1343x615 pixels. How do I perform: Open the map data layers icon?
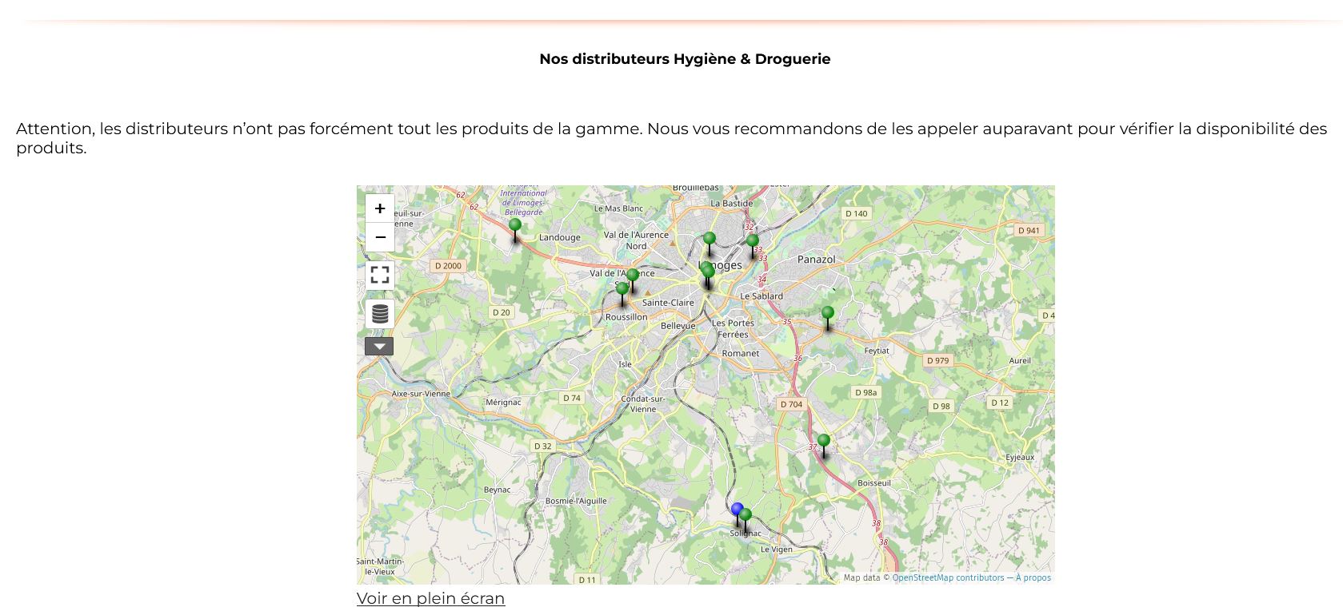(380, 314)
